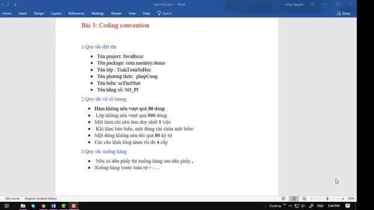The width and height of the screenshot is (374, 210).
Task: Click the line Các câu lệnh lồng nhau
Action: coord(131,142)
